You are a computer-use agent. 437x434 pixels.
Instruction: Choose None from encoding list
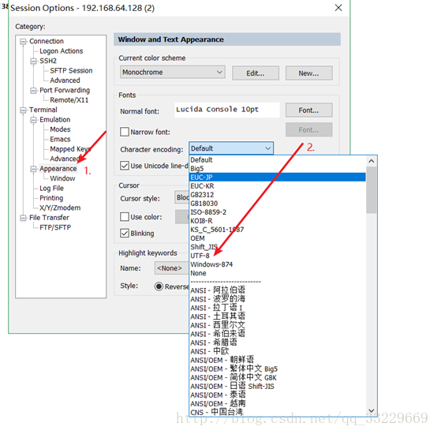coord(278,273)
